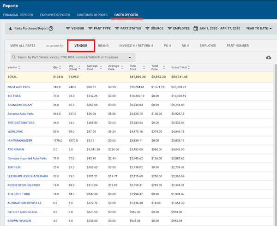Switch to EMPLOYEE REPORTS tab

[55, 15]
